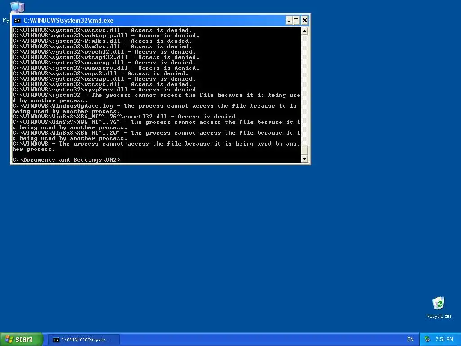
Task: Minimize the cmd.exe window
Action: click(x=289, y=20)
